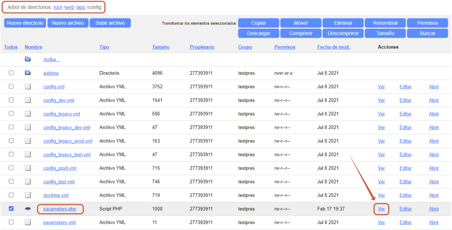Sort by Fecha de mod. column header
452x230 pixels.
(x=333, y=47)
